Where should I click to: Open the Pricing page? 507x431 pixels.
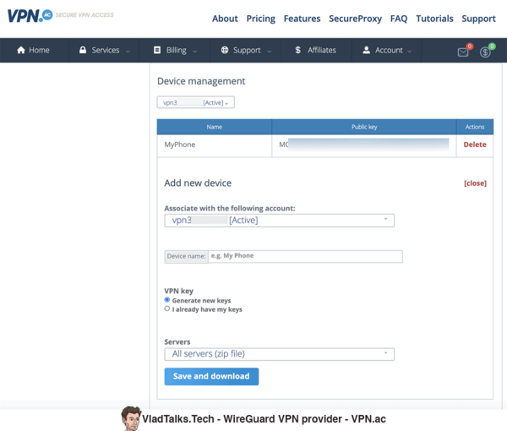[x=261, y=19]
